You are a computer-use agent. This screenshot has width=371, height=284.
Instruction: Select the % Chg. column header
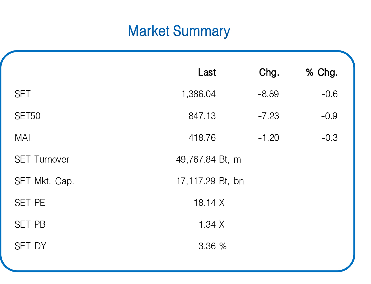point(322,72)
